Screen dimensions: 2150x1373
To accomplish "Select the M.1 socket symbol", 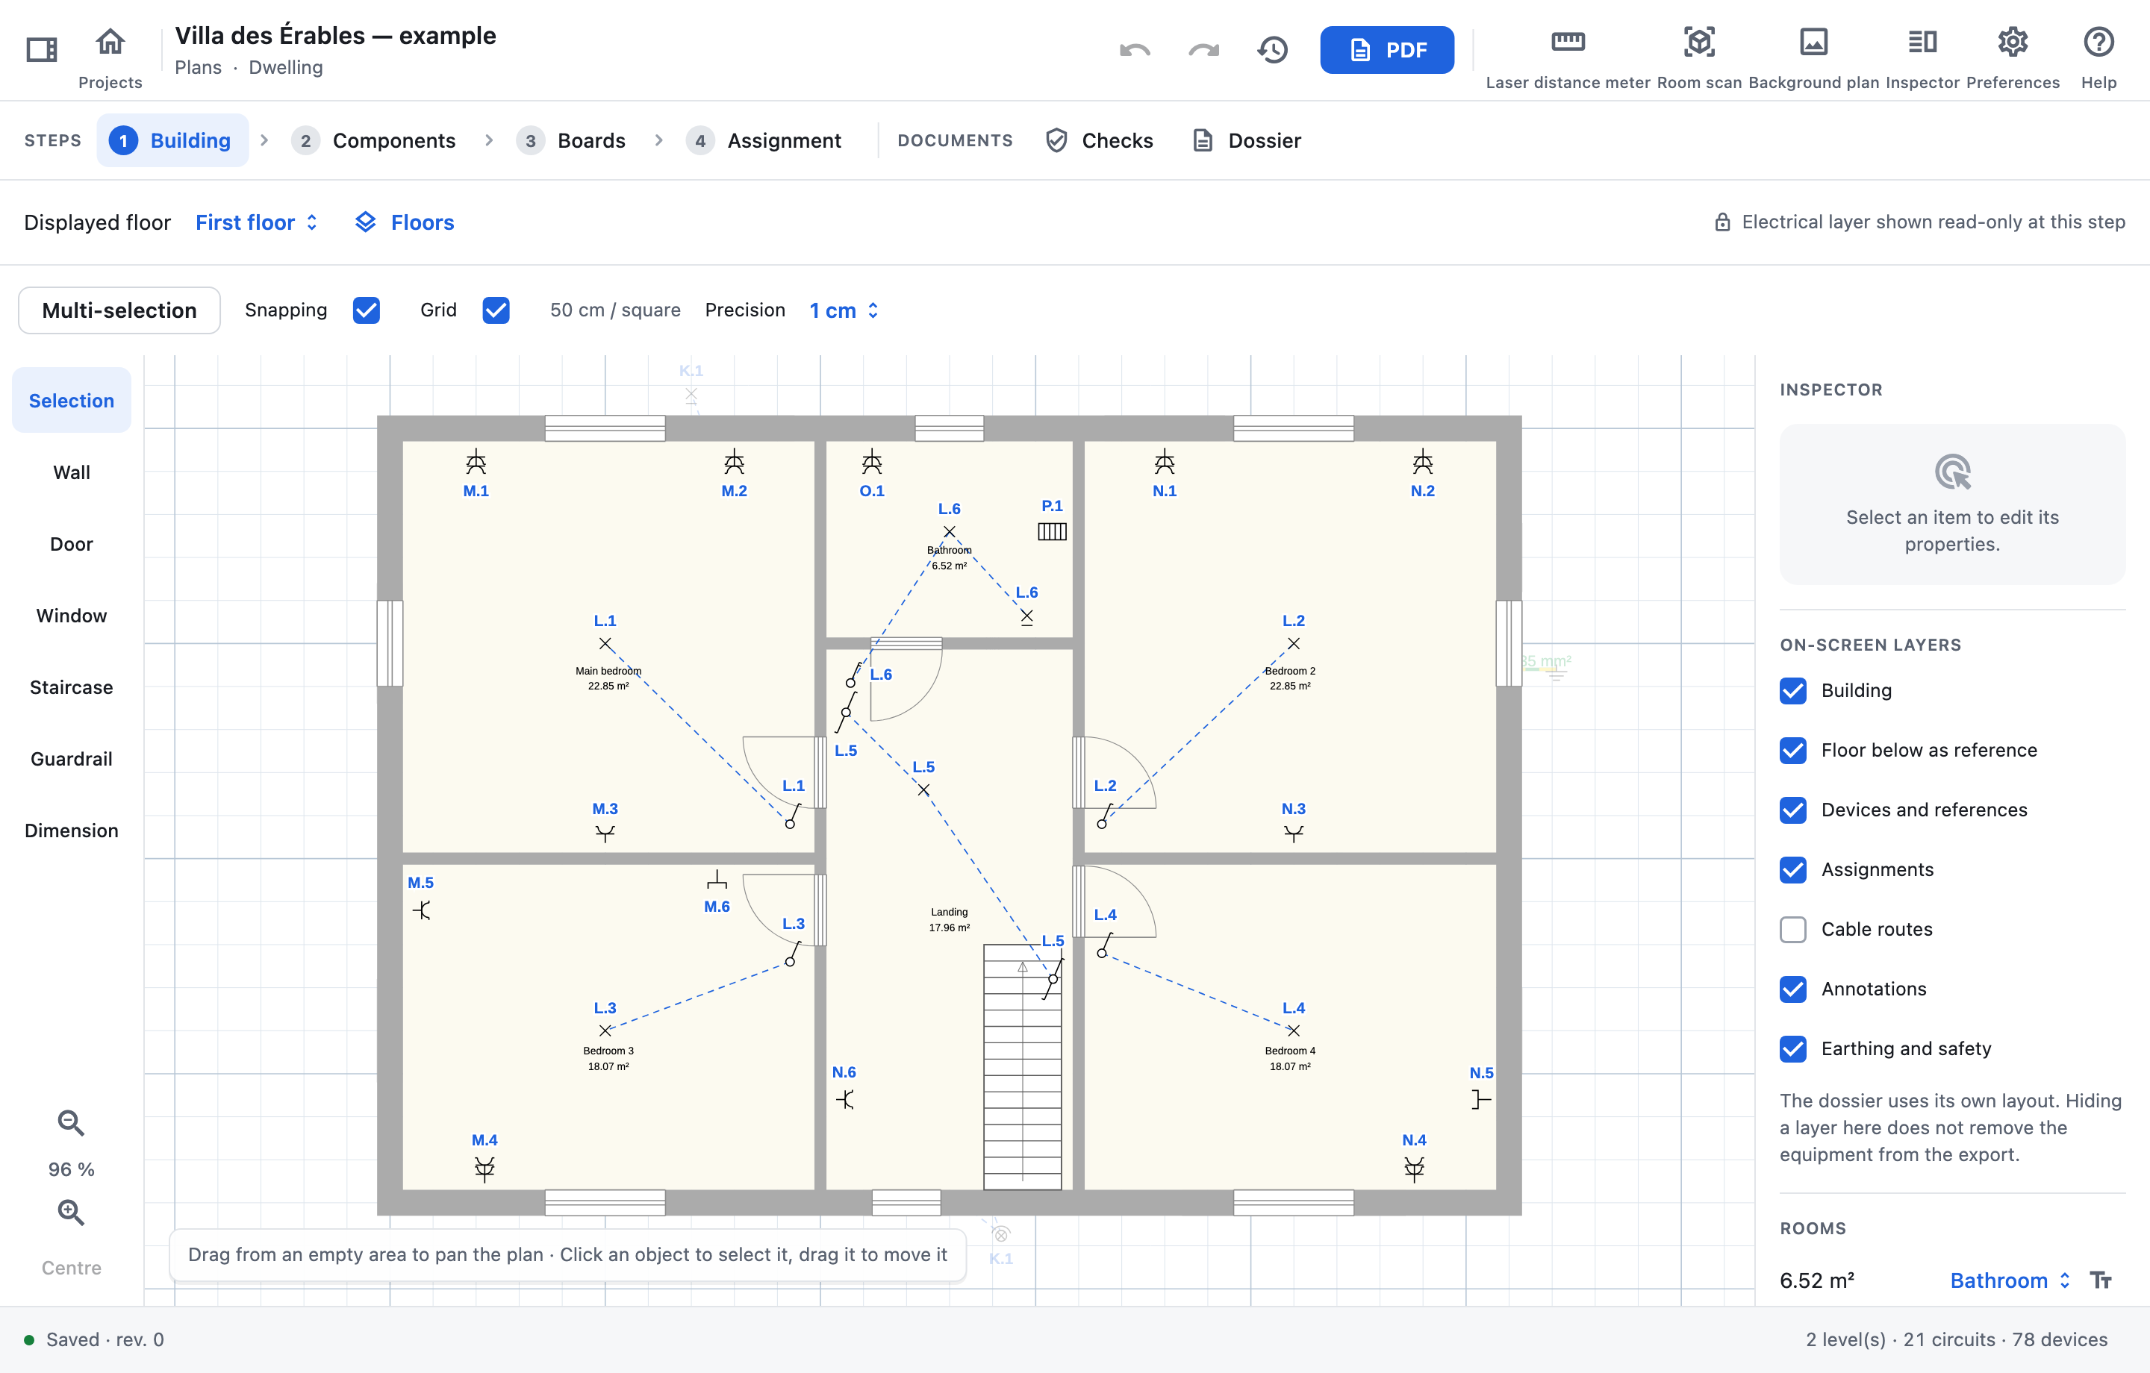I will point(476,462).
